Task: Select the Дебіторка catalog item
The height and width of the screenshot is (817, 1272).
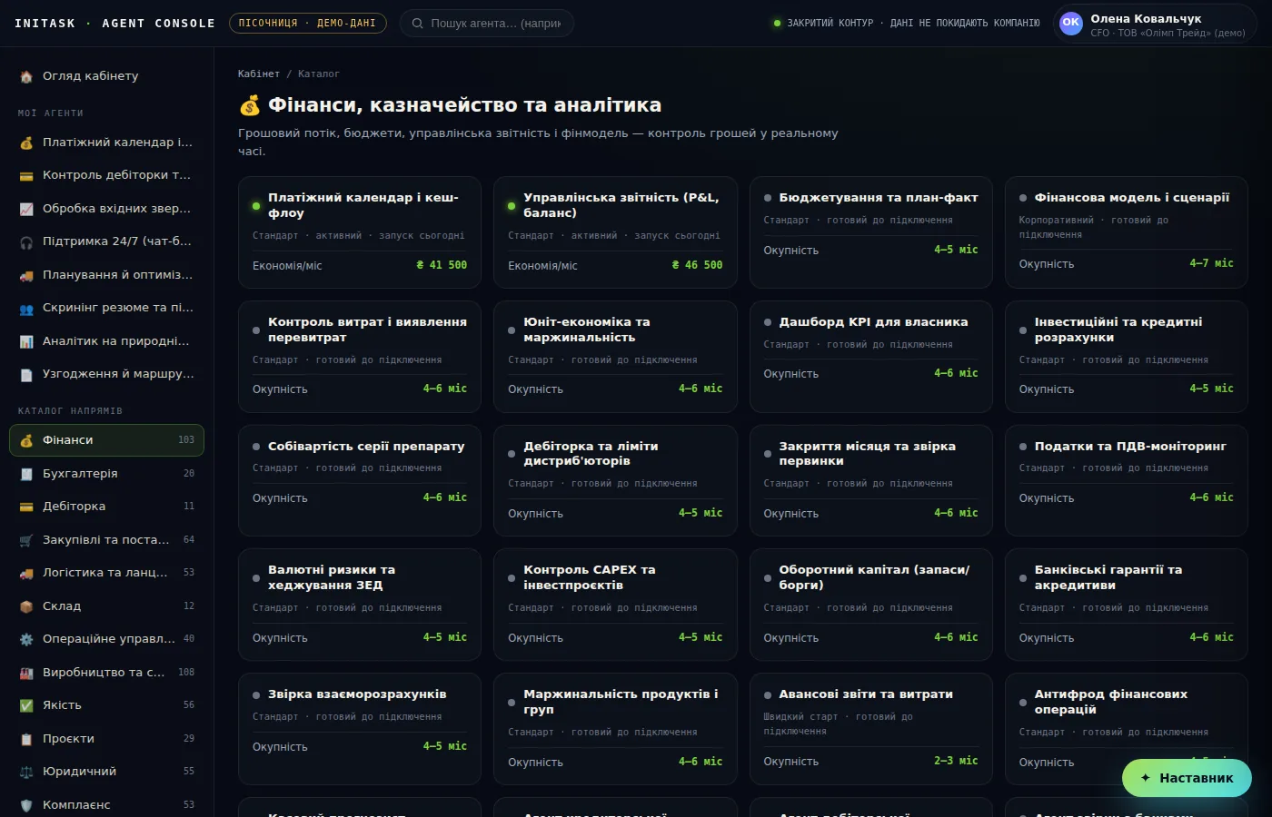Action: point(106,507)
